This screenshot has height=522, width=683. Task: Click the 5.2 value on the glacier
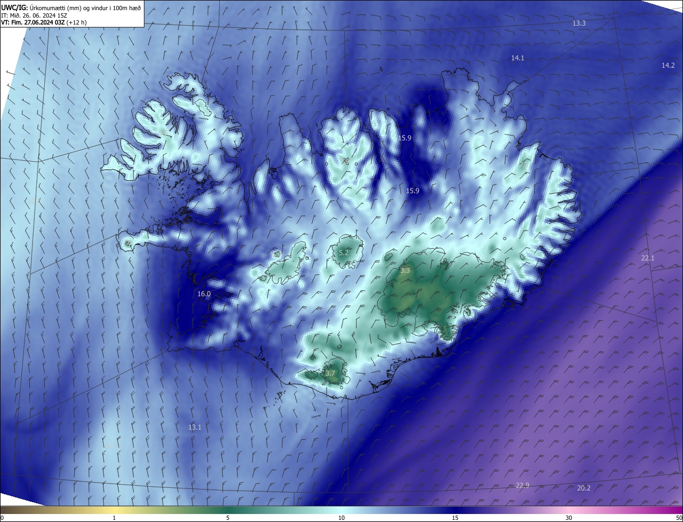[344, 253]
